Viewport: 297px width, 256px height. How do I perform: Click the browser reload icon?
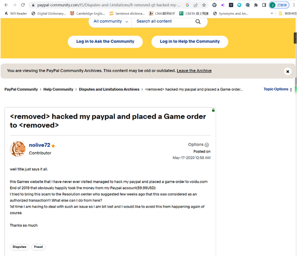coord(23,5)
